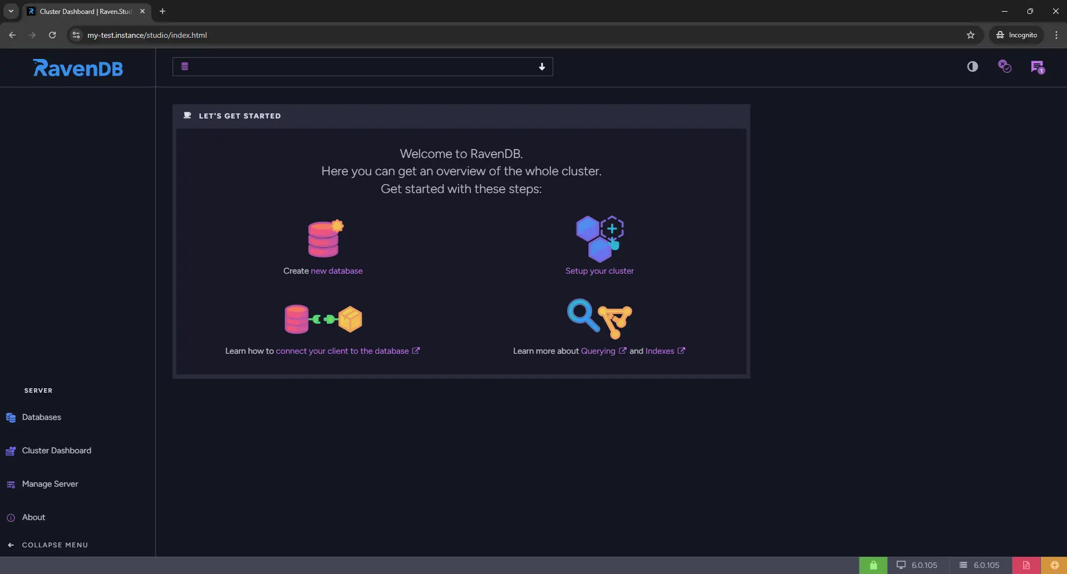Reload the page with the refresh button
Image resolution: width=1067 pixels, height=574 pixels.
[x=52, y=35]
